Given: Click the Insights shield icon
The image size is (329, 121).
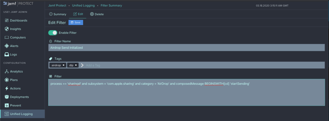Looking at the screenshot, I should [x=7, y=29].
